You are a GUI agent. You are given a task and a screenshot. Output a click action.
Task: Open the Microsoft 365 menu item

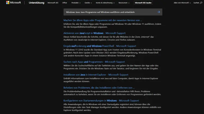tap(53, 3)
